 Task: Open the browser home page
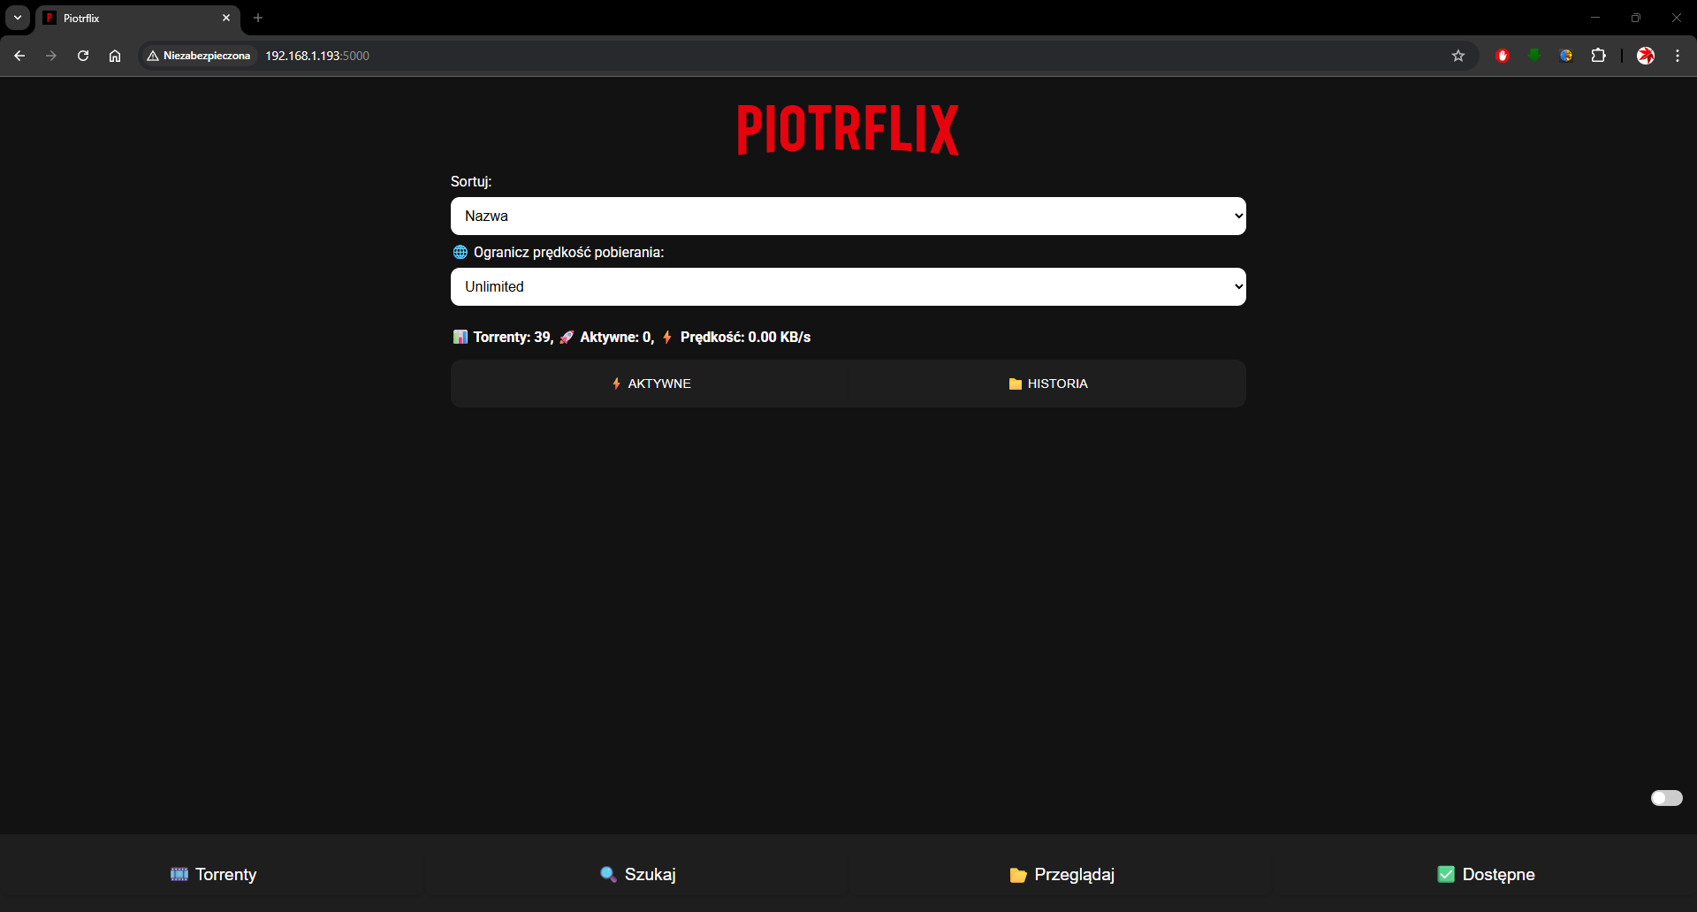coord(115,56)
